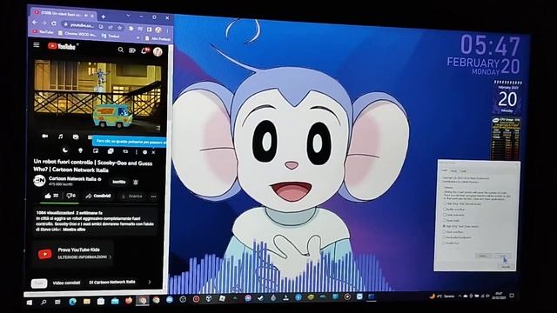
Task: Open Chrome tab search chevron in title bar
Action: 128,16
